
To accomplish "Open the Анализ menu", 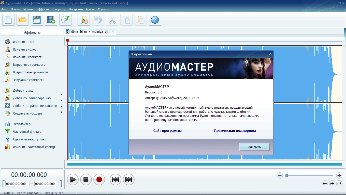I will click(90, 9).
